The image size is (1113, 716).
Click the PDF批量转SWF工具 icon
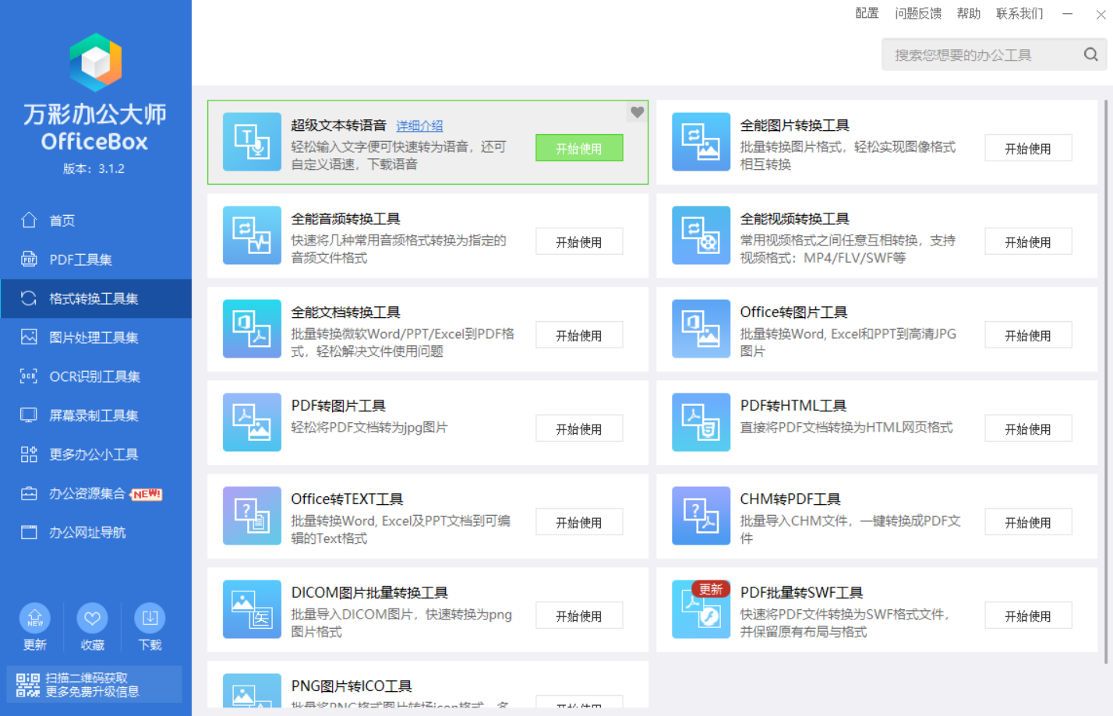[x=701, y=609]
